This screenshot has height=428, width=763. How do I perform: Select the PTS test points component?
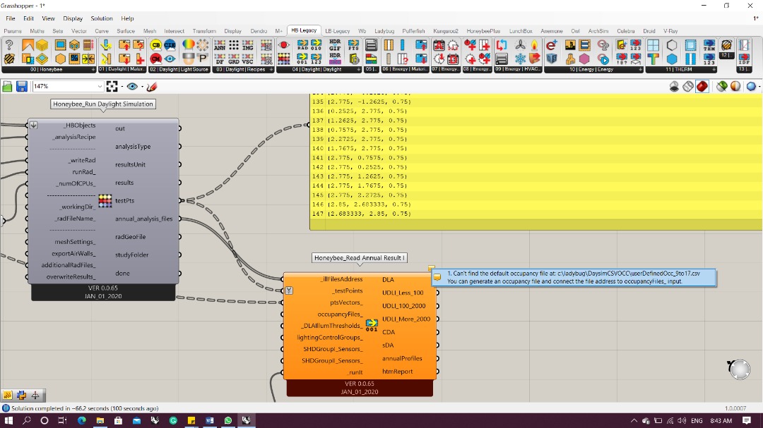[x=354, y=45]
